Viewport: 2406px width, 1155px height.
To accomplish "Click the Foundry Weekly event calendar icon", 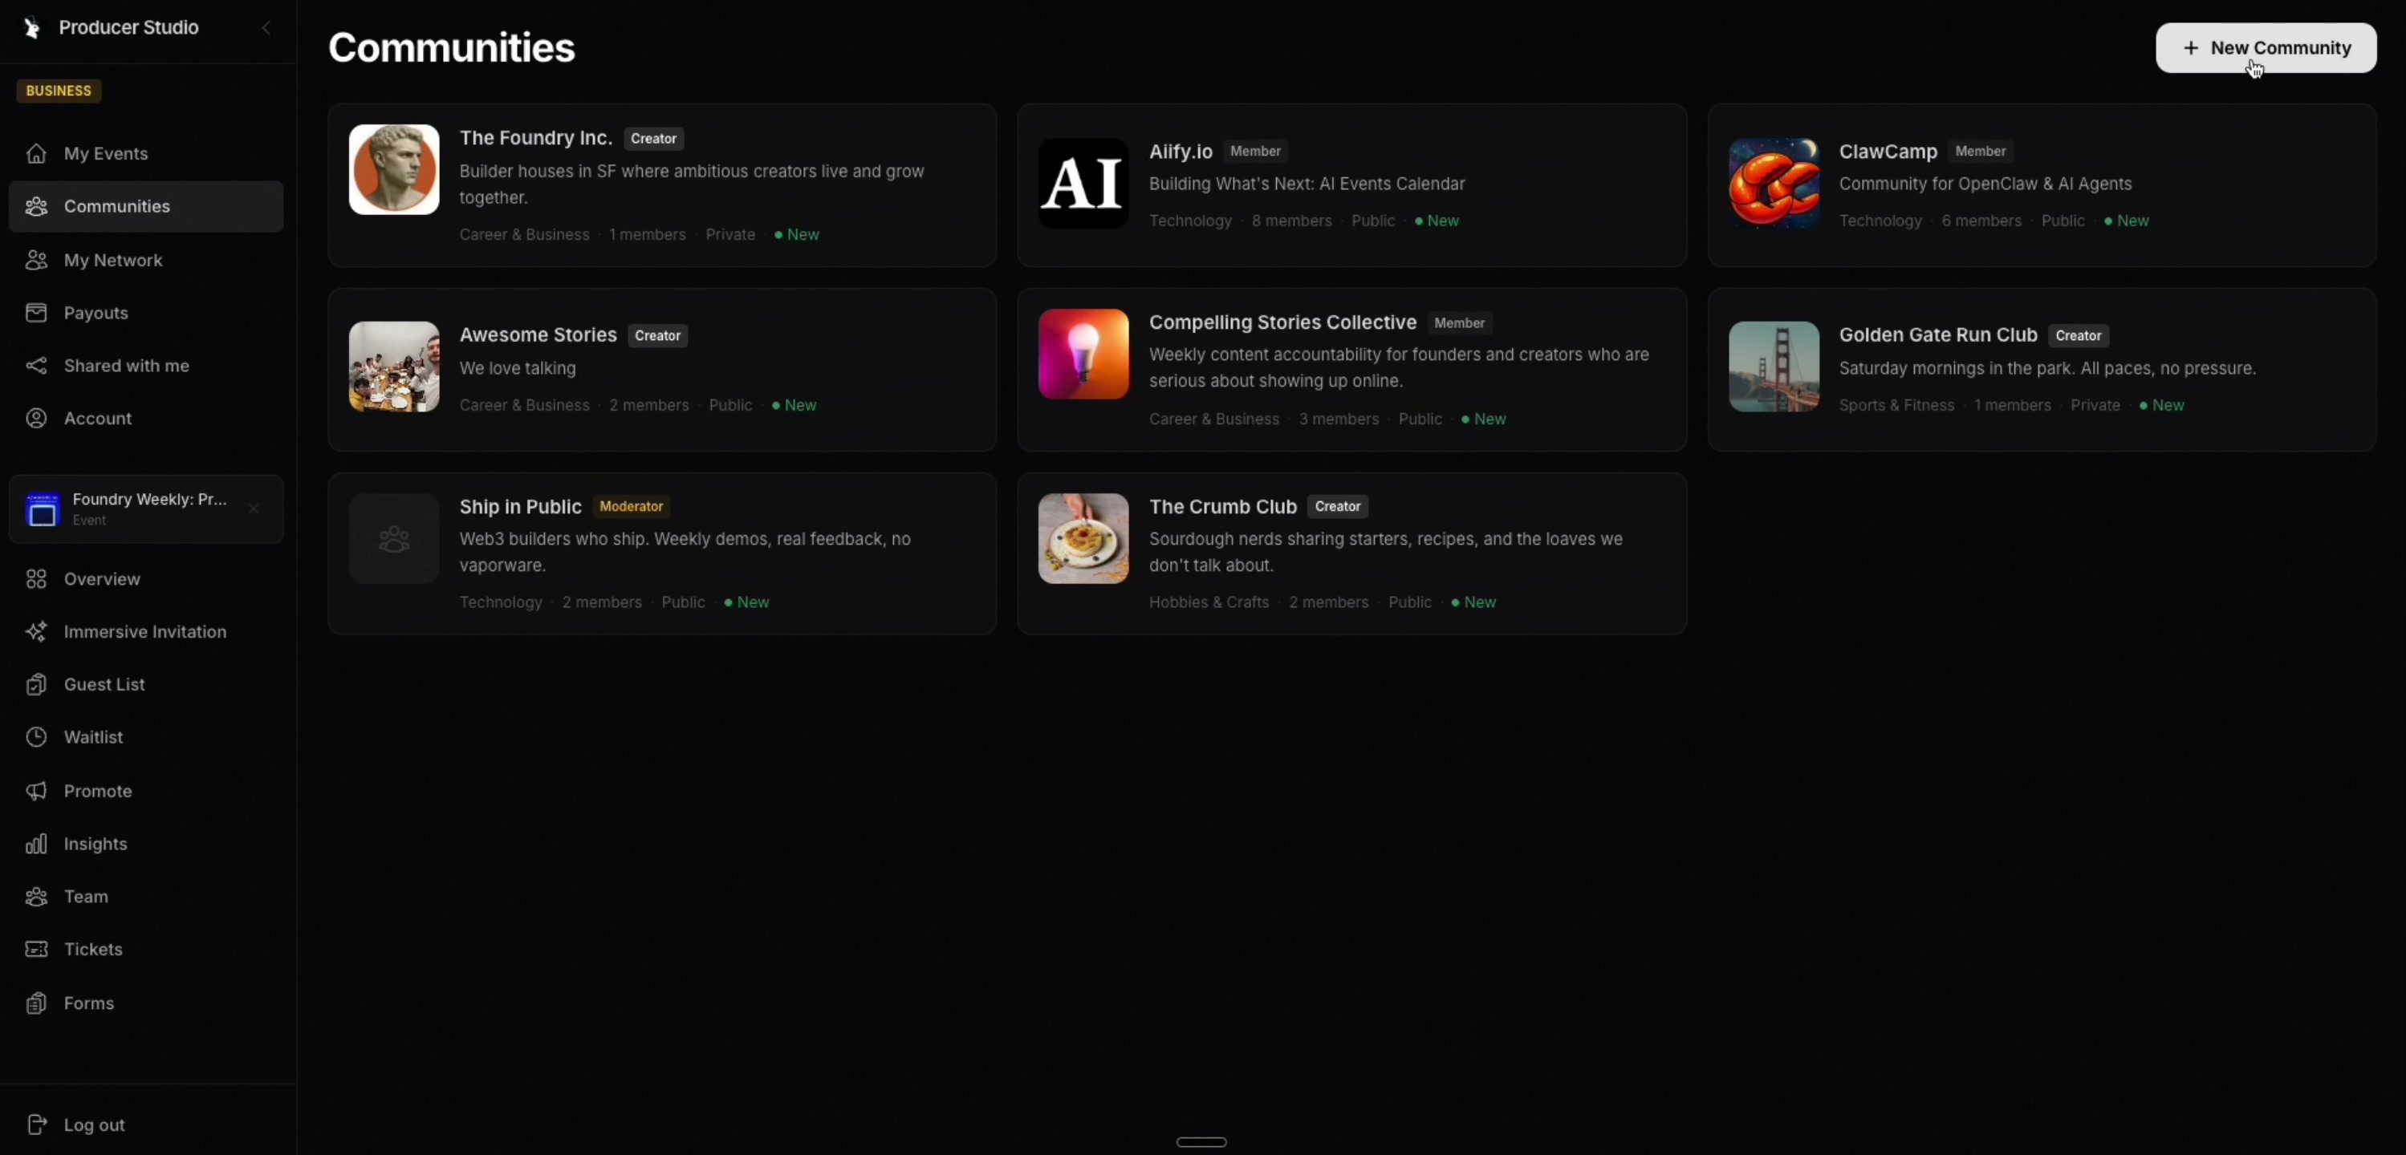I will (42, 509).
